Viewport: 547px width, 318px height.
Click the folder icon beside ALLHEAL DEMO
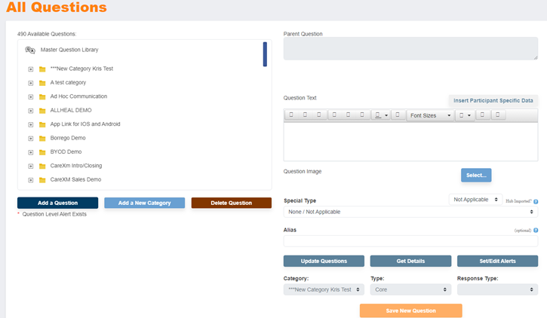(x=42, y=110)
